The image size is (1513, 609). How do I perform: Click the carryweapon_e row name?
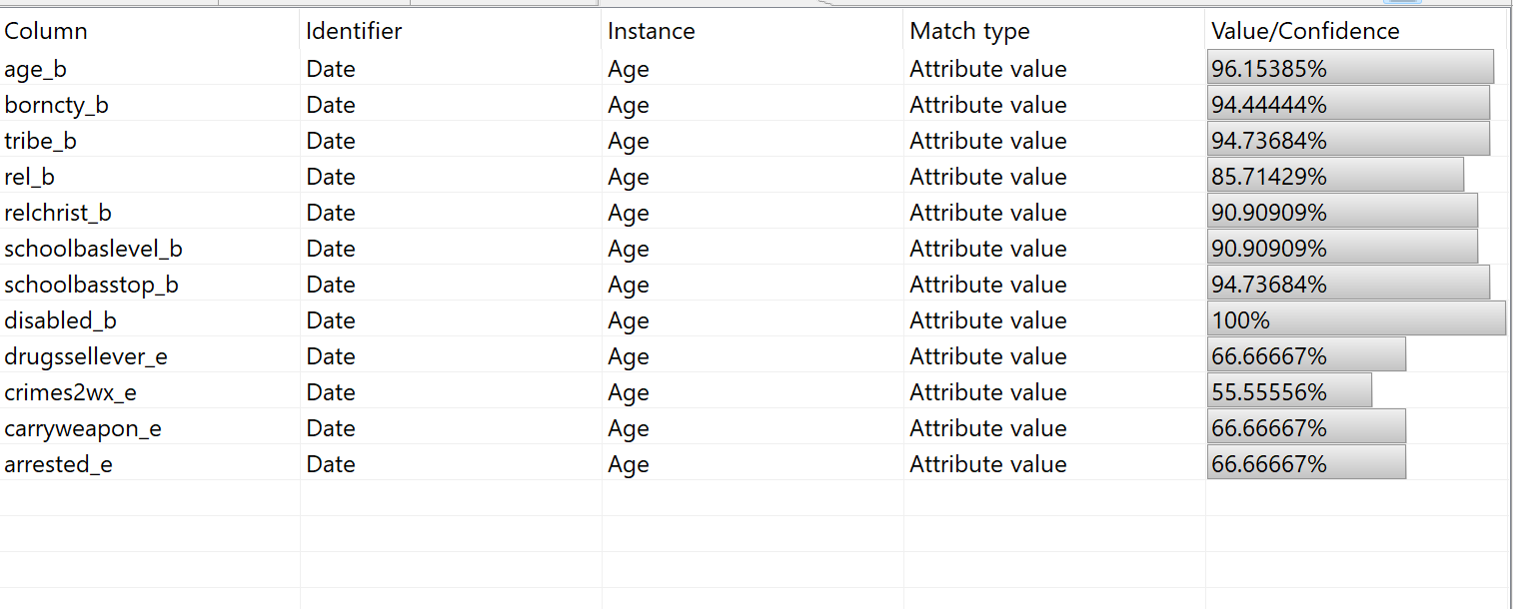point(83,428)
